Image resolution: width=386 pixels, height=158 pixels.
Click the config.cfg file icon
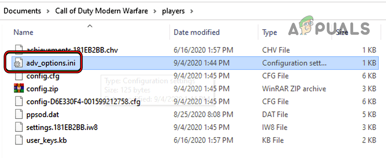[x=18, y=76]
